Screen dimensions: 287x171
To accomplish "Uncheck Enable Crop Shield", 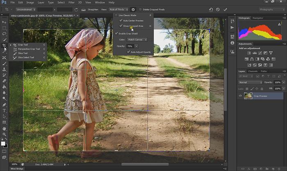I will (x=116, y=33).
